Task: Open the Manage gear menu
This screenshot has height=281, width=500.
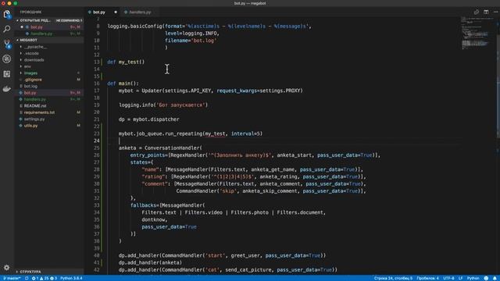Action: pos(7,268)
